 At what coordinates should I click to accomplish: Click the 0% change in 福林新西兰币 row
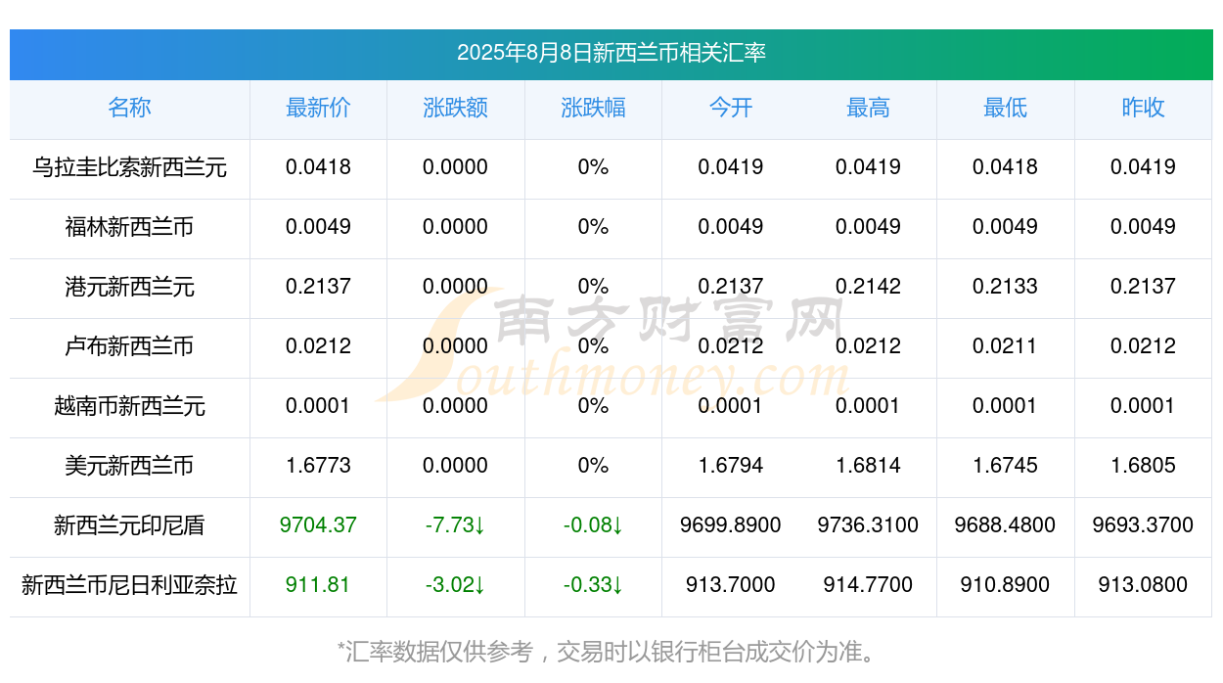(x=593, y=227)
